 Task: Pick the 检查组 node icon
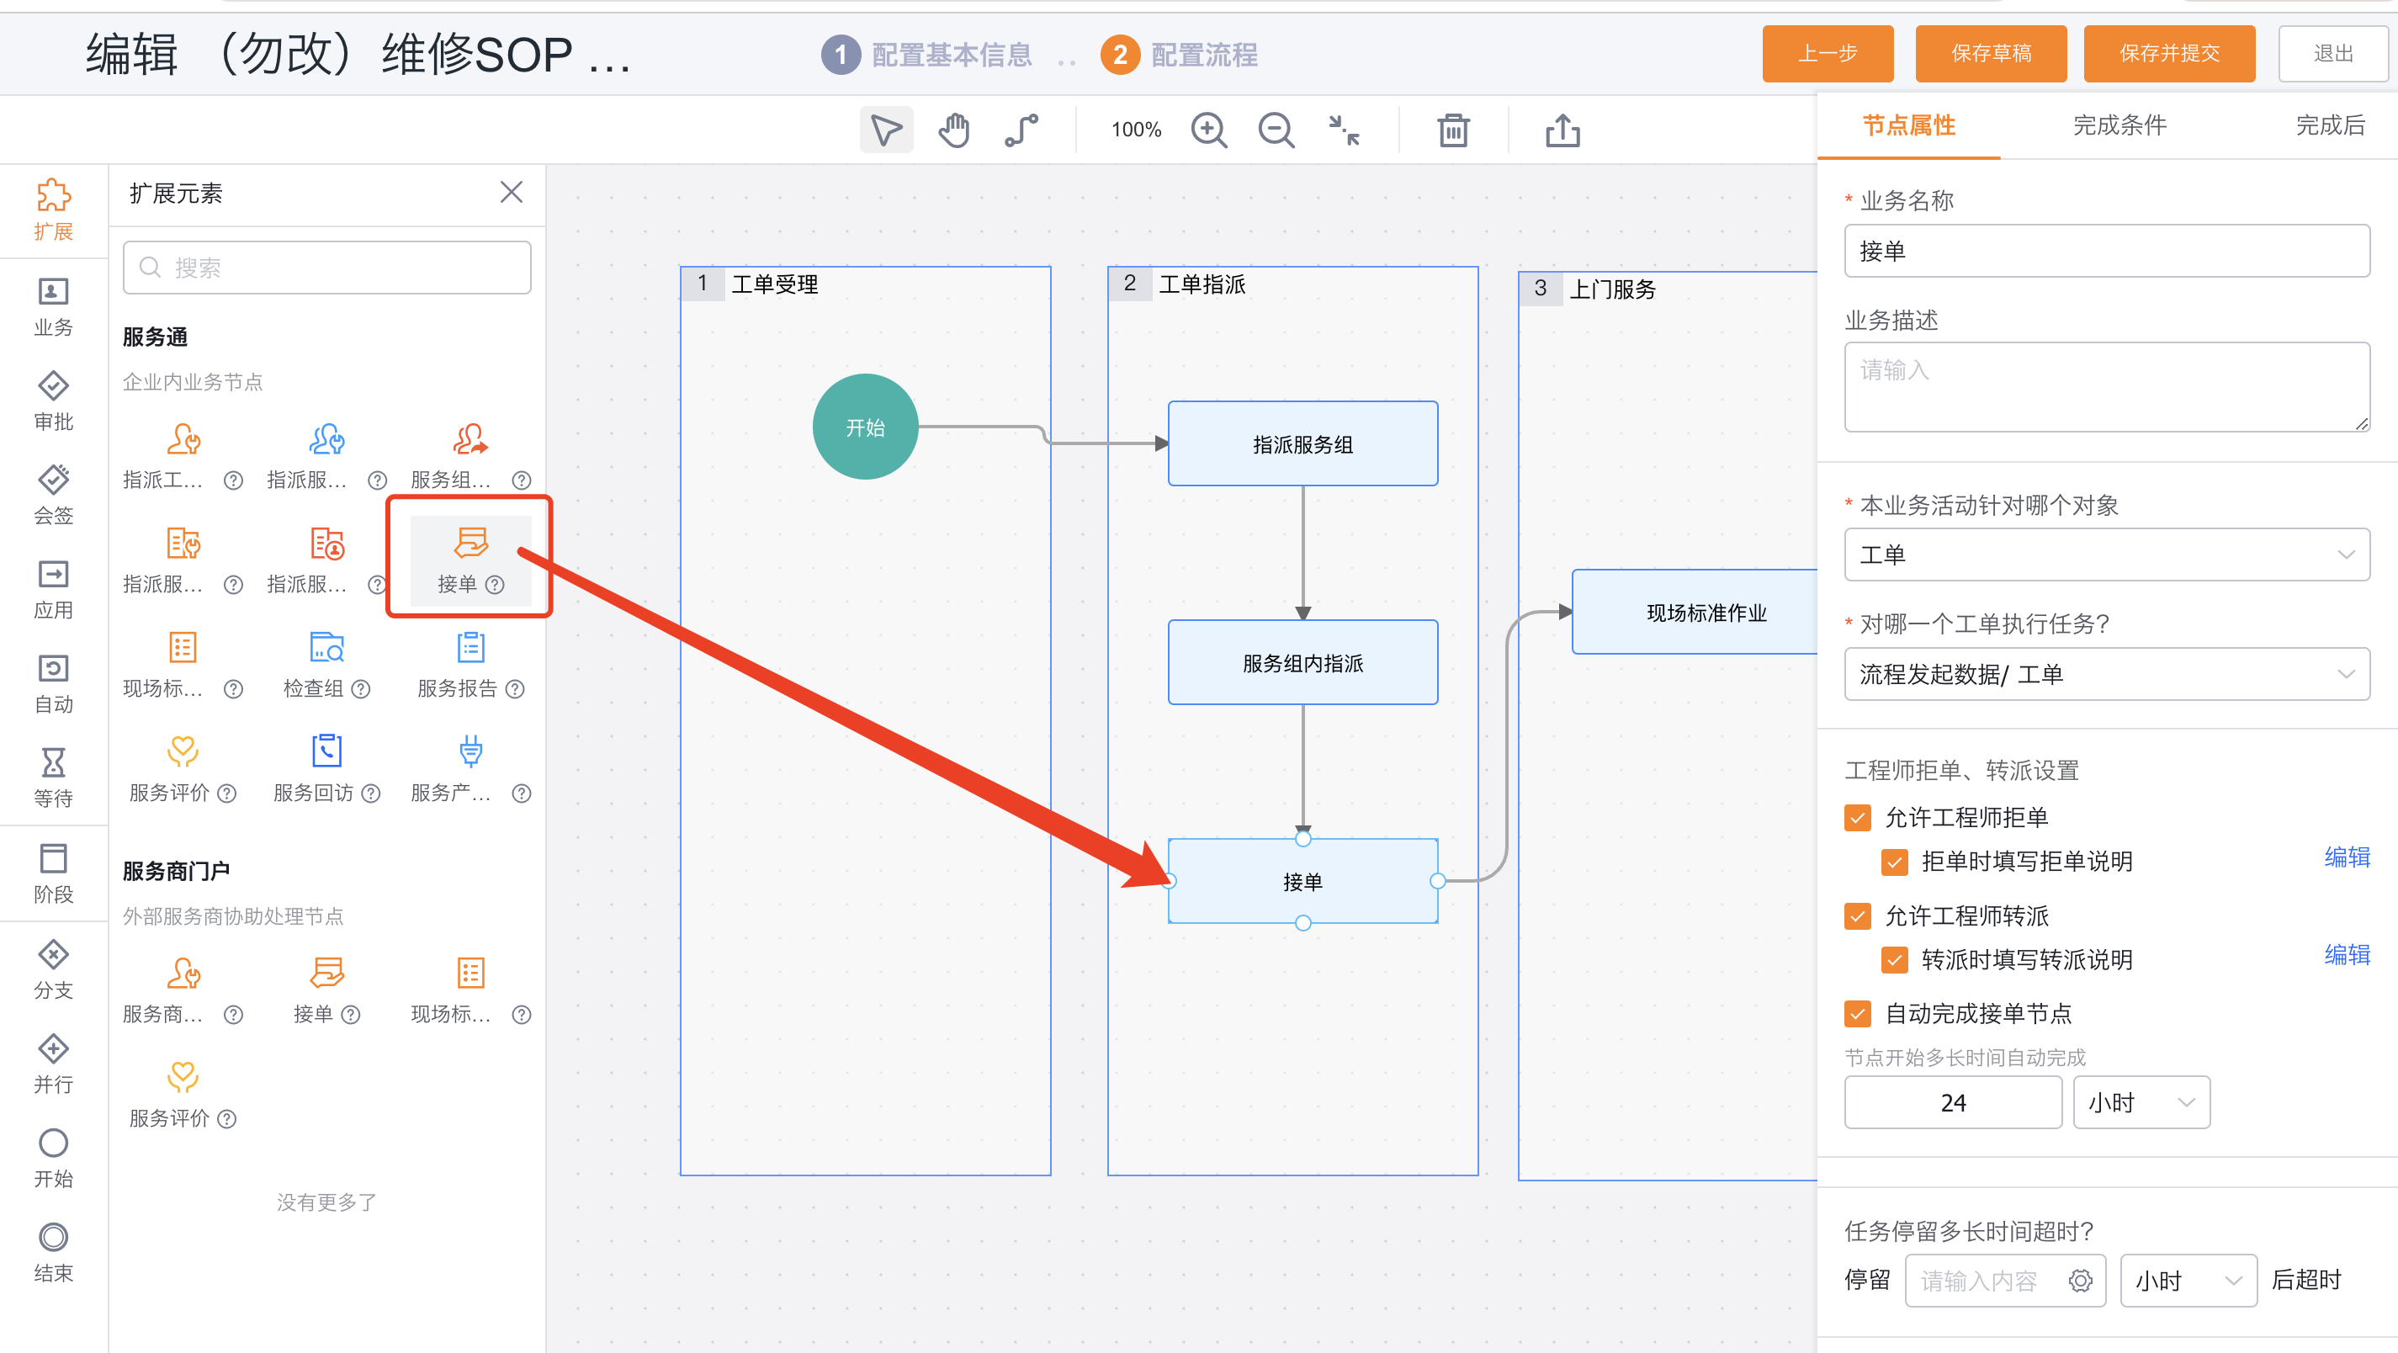[326, 647]
